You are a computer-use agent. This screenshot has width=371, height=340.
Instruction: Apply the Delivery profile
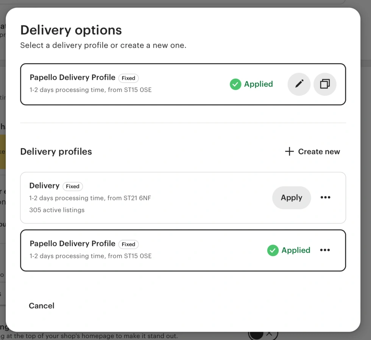[x=291, y=197]
